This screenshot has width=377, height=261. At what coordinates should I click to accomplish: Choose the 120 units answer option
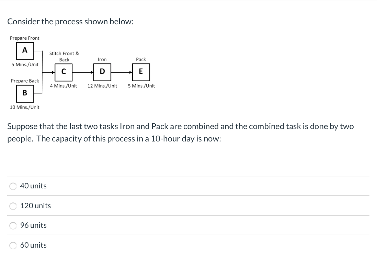(x=13, y=206)
